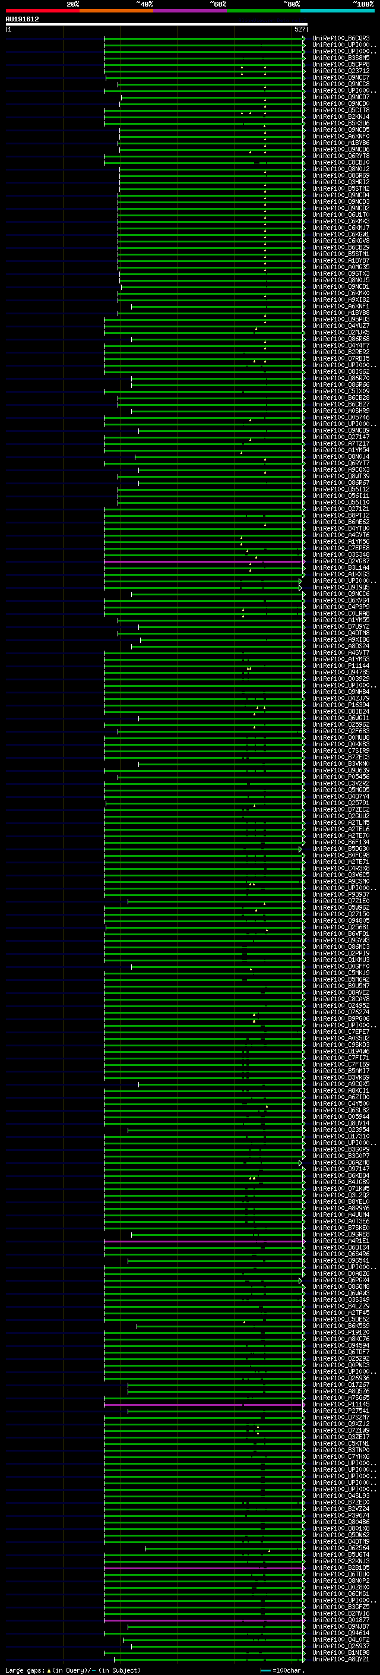Viewport: 380px width, 1675px height.
Task: Open hit UniRef100_Q25292
Action: 341,1359
